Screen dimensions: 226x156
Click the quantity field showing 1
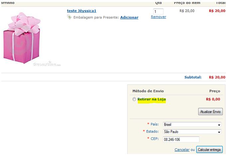[158, 12]
